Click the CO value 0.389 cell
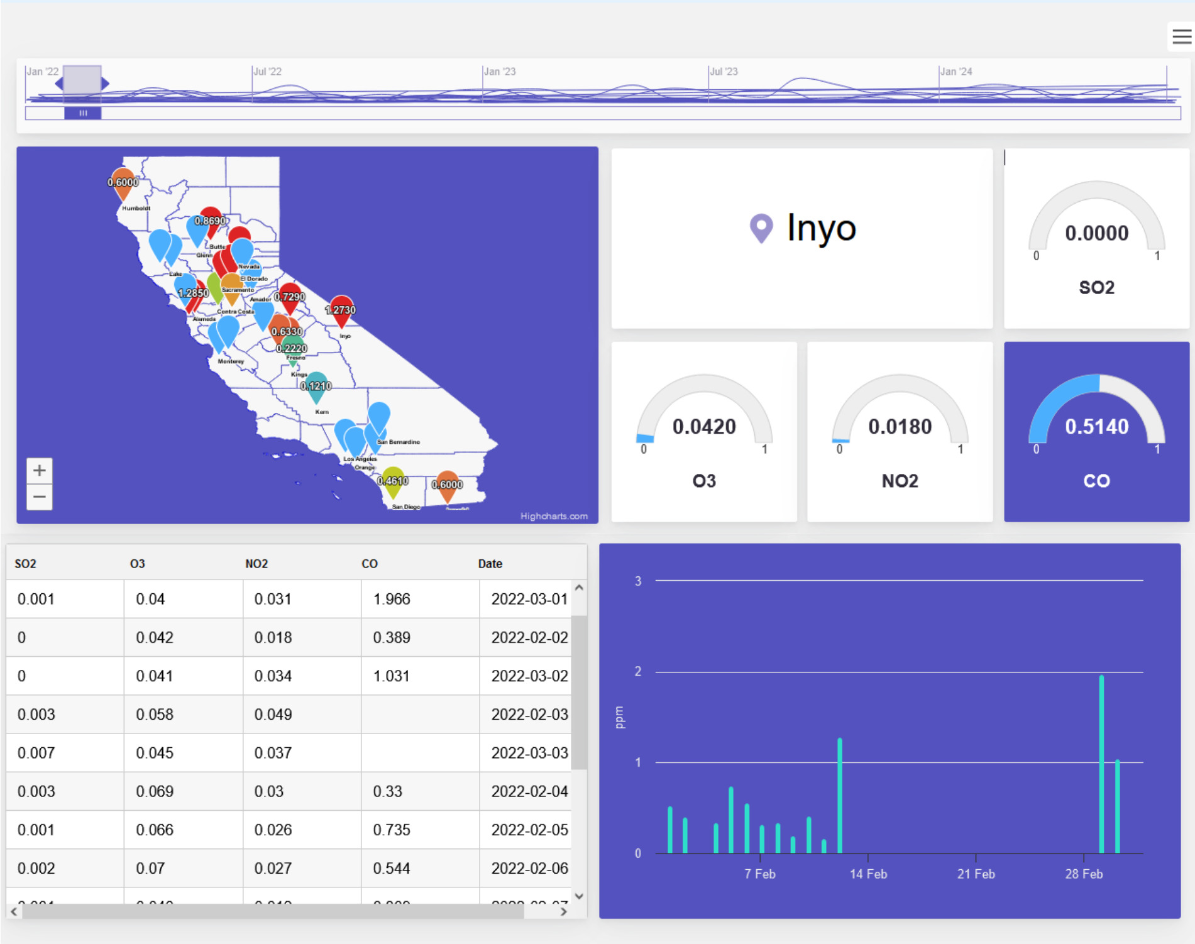The image size is (1195, 944). (x=421, y=637)
